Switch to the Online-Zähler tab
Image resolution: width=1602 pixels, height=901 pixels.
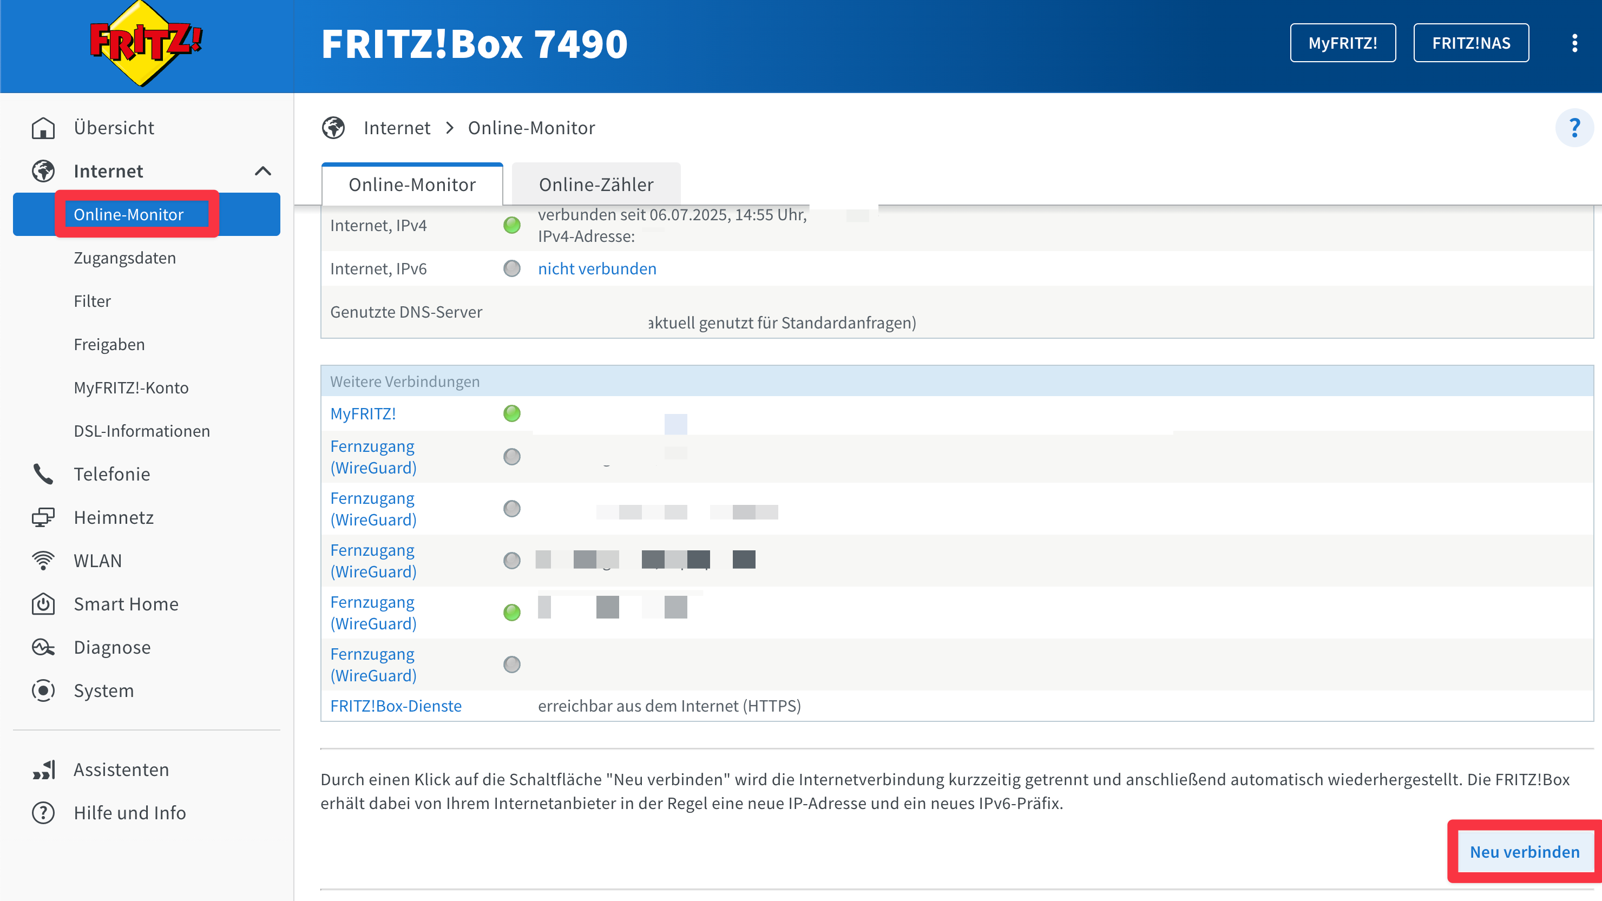coord(596,185)
